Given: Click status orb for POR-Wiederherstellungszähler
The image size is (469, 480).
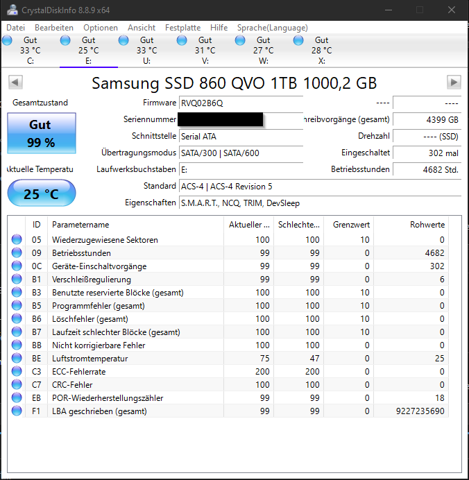Looking at the screenshot, I should 17,397.
